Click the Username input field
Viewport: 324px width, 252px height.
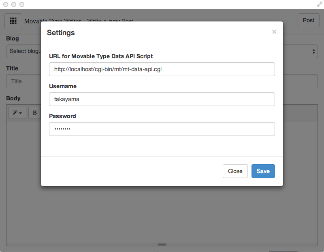162,99
